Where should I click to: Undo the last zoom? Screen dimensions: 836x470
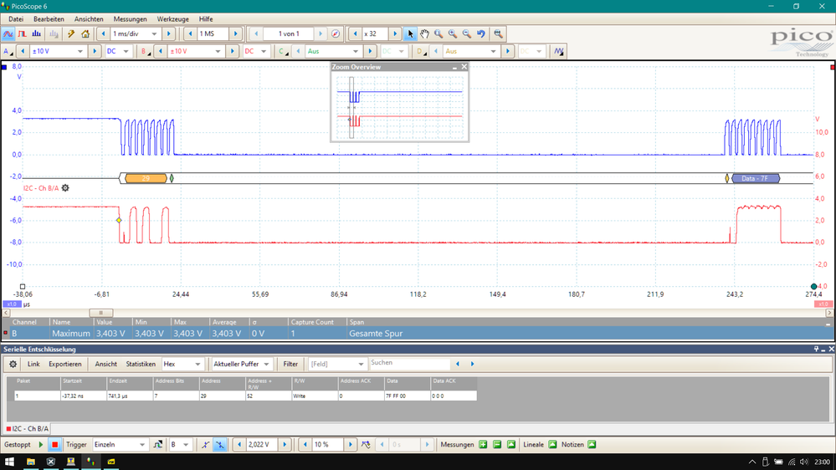[481, 34]
